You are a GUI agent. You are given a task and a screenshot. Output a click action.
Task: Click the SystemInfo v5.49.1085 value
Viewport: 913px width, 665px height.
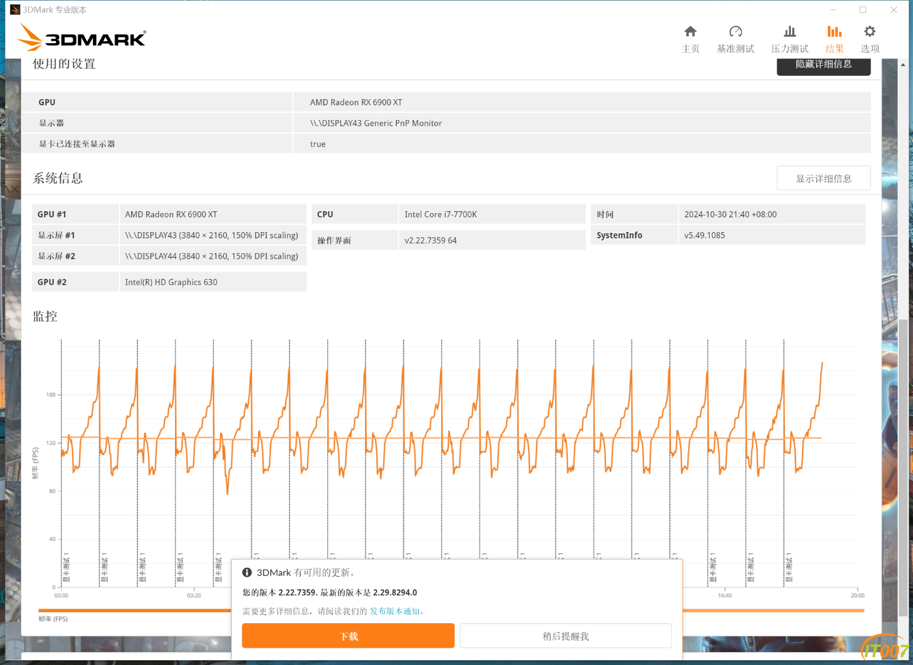point(704,235)
